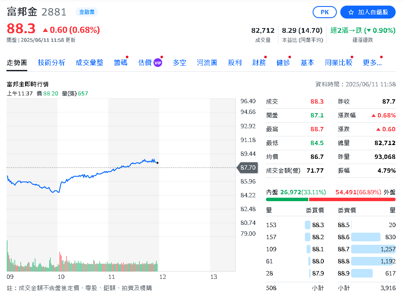Click ask price 88.6 volume bar
The image size is (403, 297).
(x=366, y=237)
